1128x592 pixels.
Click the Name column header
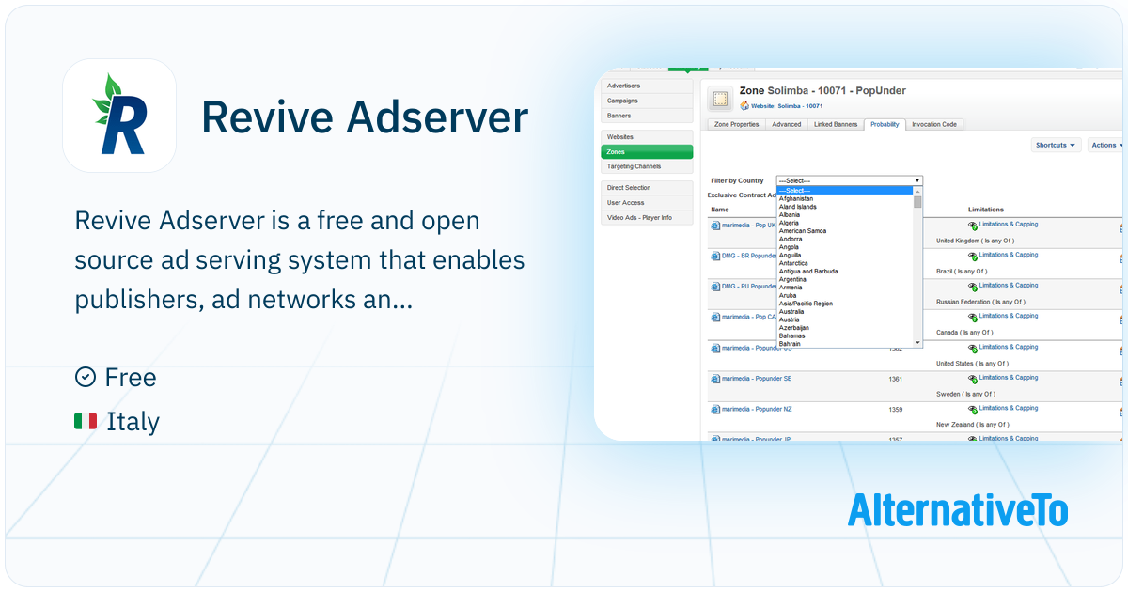(x=720, y=210)
